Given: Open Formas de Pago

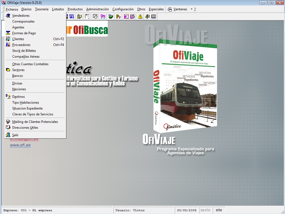Looking at the screenshot, I should pyautogui.click(x=24, y=33).
